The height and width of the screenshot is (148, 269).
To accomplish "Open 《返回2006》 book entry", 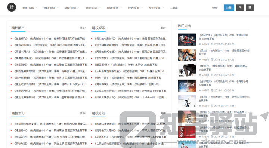I will pyautogui.click(x=126, y=65).
